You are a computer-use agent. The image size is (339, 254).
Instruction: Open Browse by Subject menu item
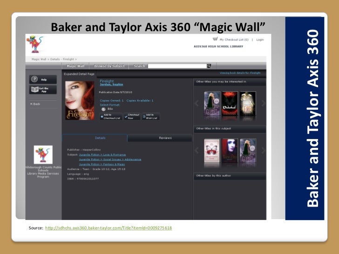(x=109, y=66)
